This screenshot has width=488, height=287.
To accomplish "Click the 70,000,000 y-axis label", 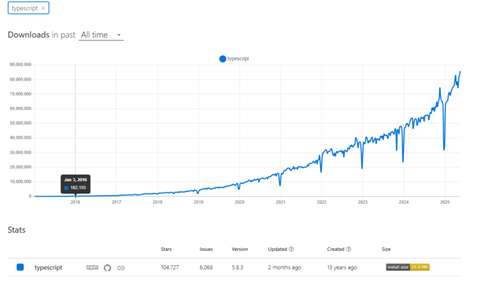I will point(20,94).
